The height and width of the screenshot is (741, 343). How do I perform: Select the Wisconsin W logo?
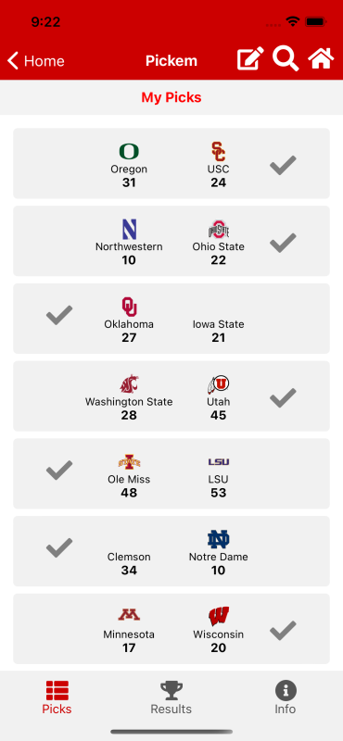coord(219,616)
